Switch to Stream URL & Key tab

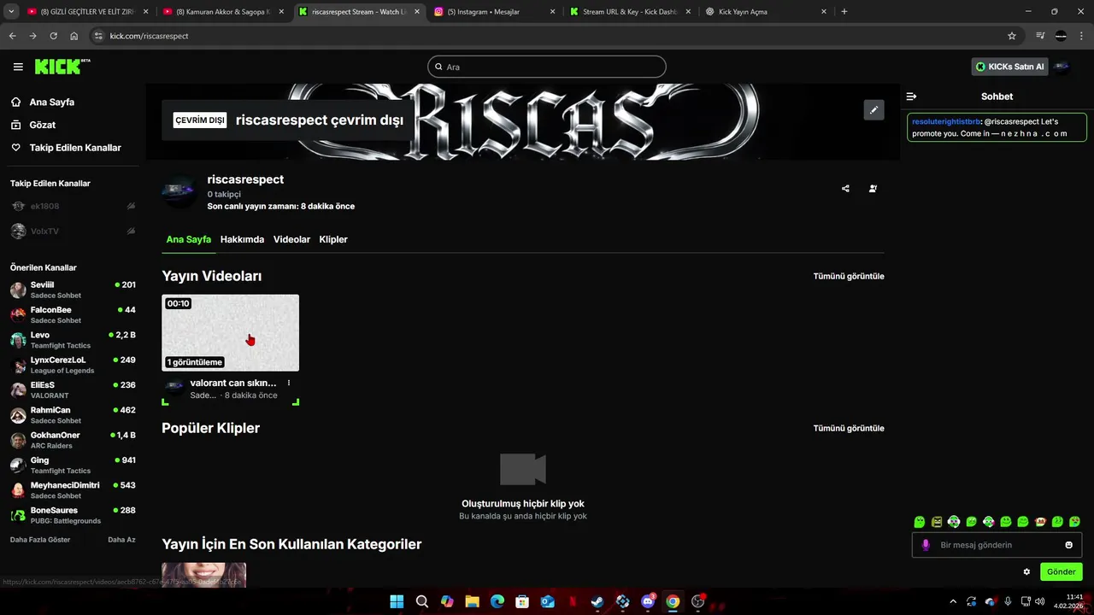point(628,12)
